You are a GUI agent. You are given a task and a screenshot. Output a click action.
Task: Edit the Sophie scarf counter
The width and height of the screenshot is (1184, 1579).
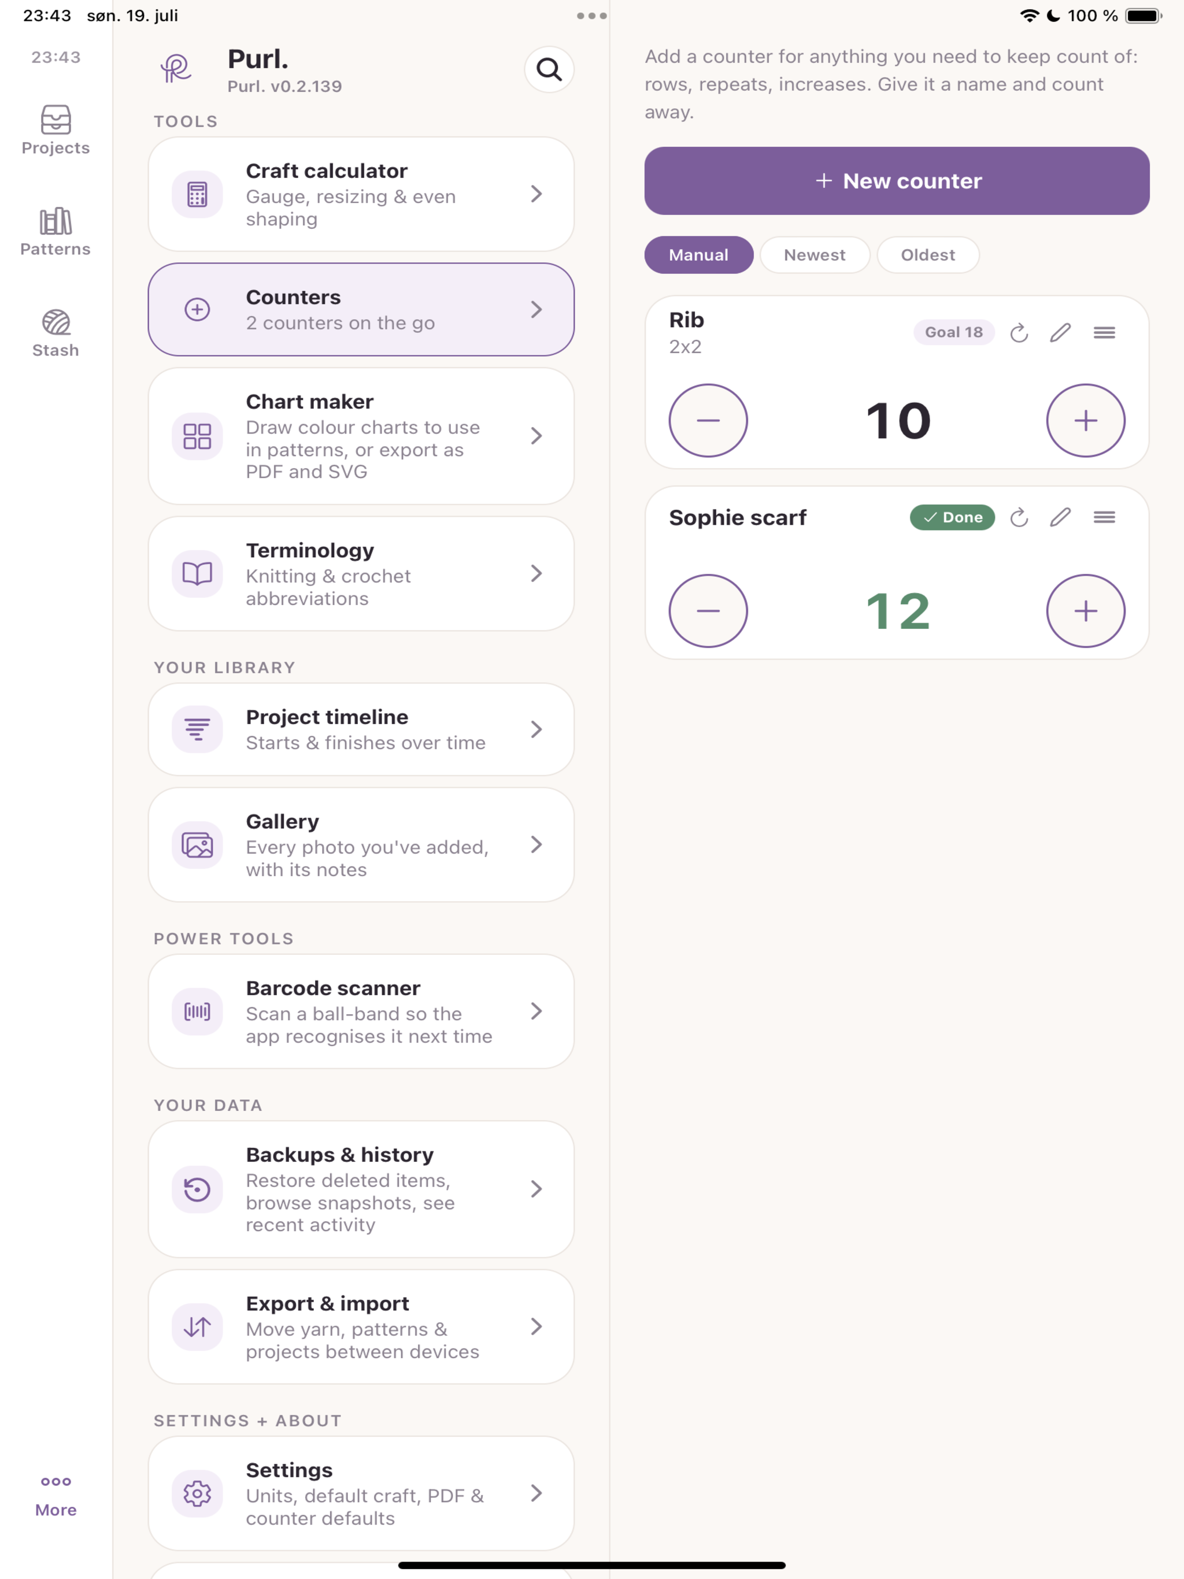pyautogui.click(x=1060, y=517)
